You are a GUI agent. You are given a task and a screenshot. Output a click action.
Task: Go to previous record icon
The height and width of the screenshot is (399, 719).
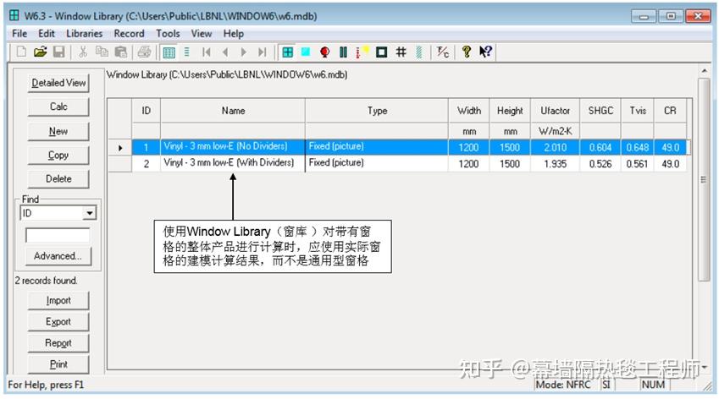tap(225, 52)
